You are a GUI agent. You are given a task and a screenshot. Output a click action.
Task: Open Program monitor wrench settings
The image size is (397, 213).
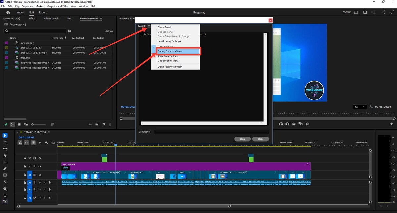[x=372, y=107]
